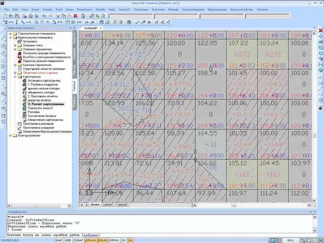Open the M1:1 scale dropdown
This screenshot has height=243, width=324.
(291, 240)
